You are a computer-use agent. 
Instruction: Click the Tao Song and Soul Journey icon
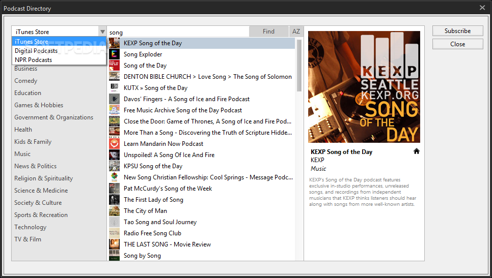(x=114, y=222)
